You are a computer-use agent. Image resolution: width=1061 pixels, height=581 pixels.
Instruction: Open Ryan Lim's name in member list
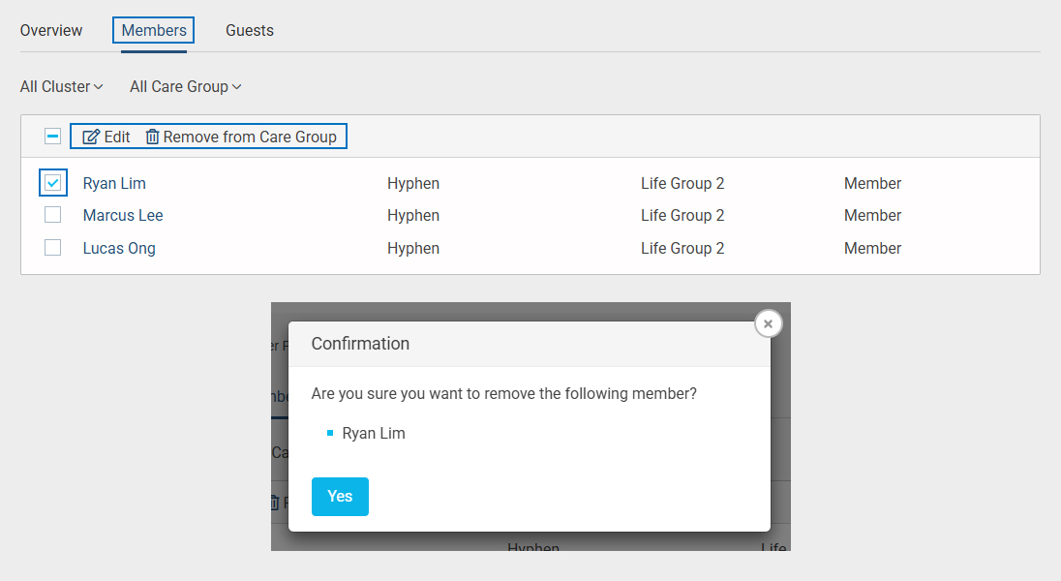(x=114, y=183)
